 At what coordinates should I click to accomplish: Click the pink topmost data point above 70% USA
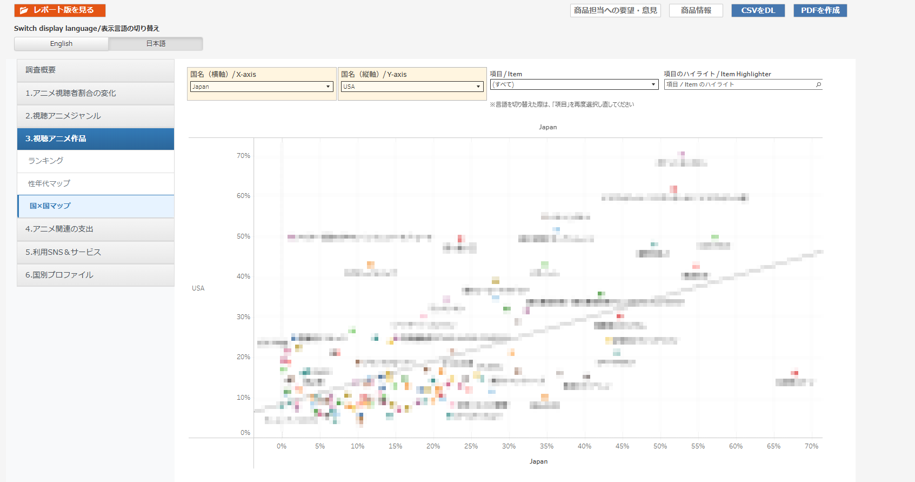(x=682, y=154)
